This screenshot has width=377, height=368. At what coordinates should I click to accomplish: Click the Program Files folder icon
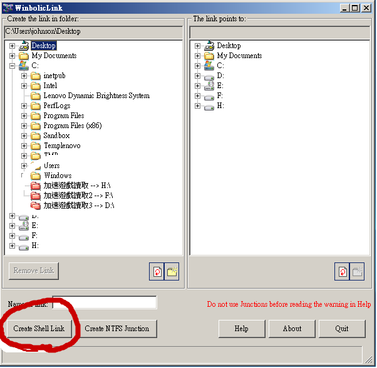pyautogui.click(x=36, y=116)
